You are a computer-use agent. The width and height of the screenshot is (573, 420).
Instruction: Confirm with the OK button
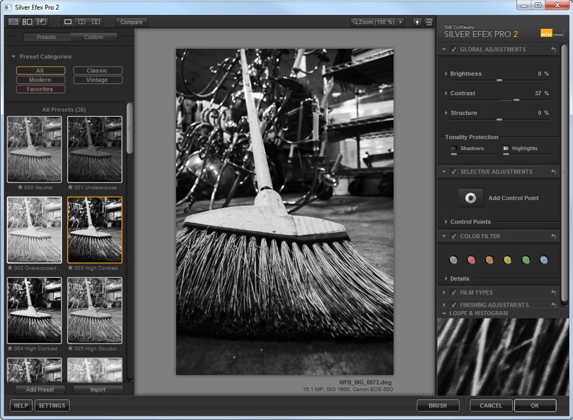[535, 405]
